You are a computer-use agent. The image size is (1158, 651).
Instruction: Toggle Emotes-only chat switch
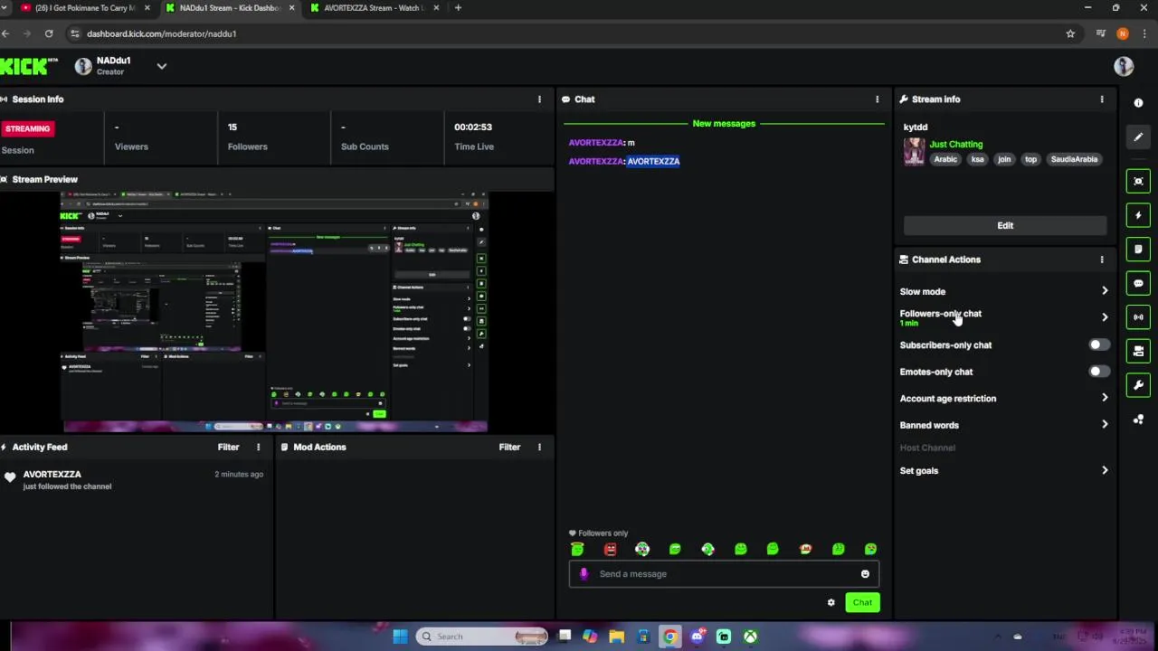pos(1098,372)
